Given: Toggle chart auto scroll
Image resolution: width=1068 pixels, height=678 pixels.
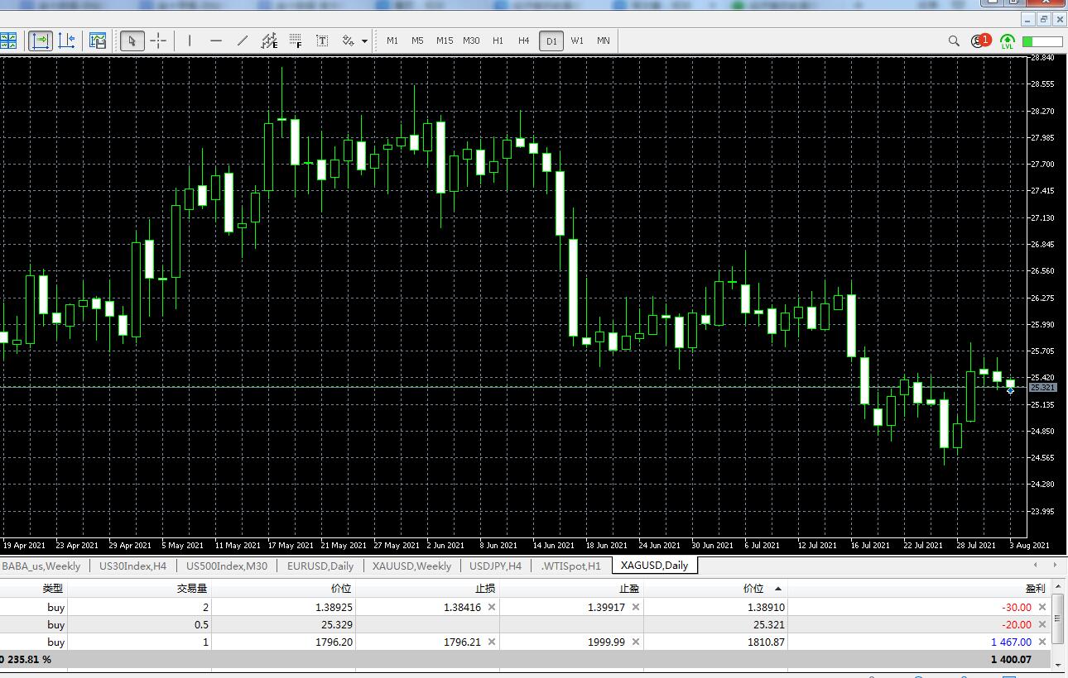Looking at the screenshot, I should tap(40, 41).
